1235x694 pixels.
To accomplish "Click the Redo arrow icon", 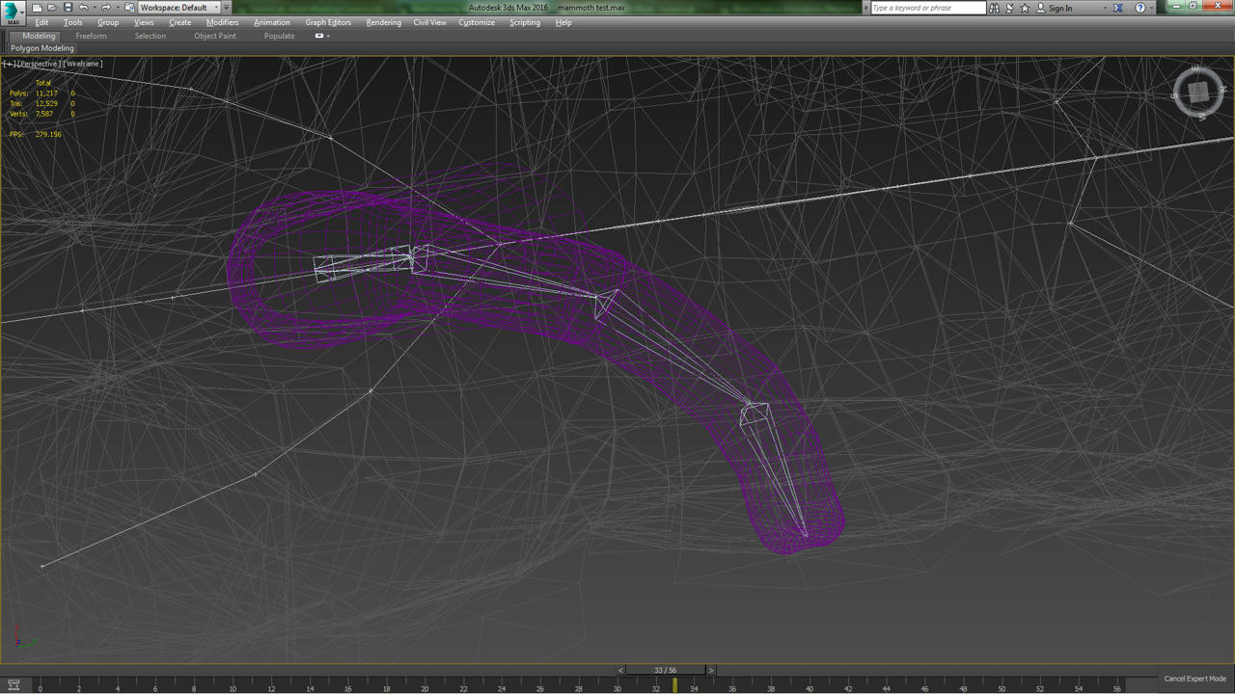I will 106,8.
